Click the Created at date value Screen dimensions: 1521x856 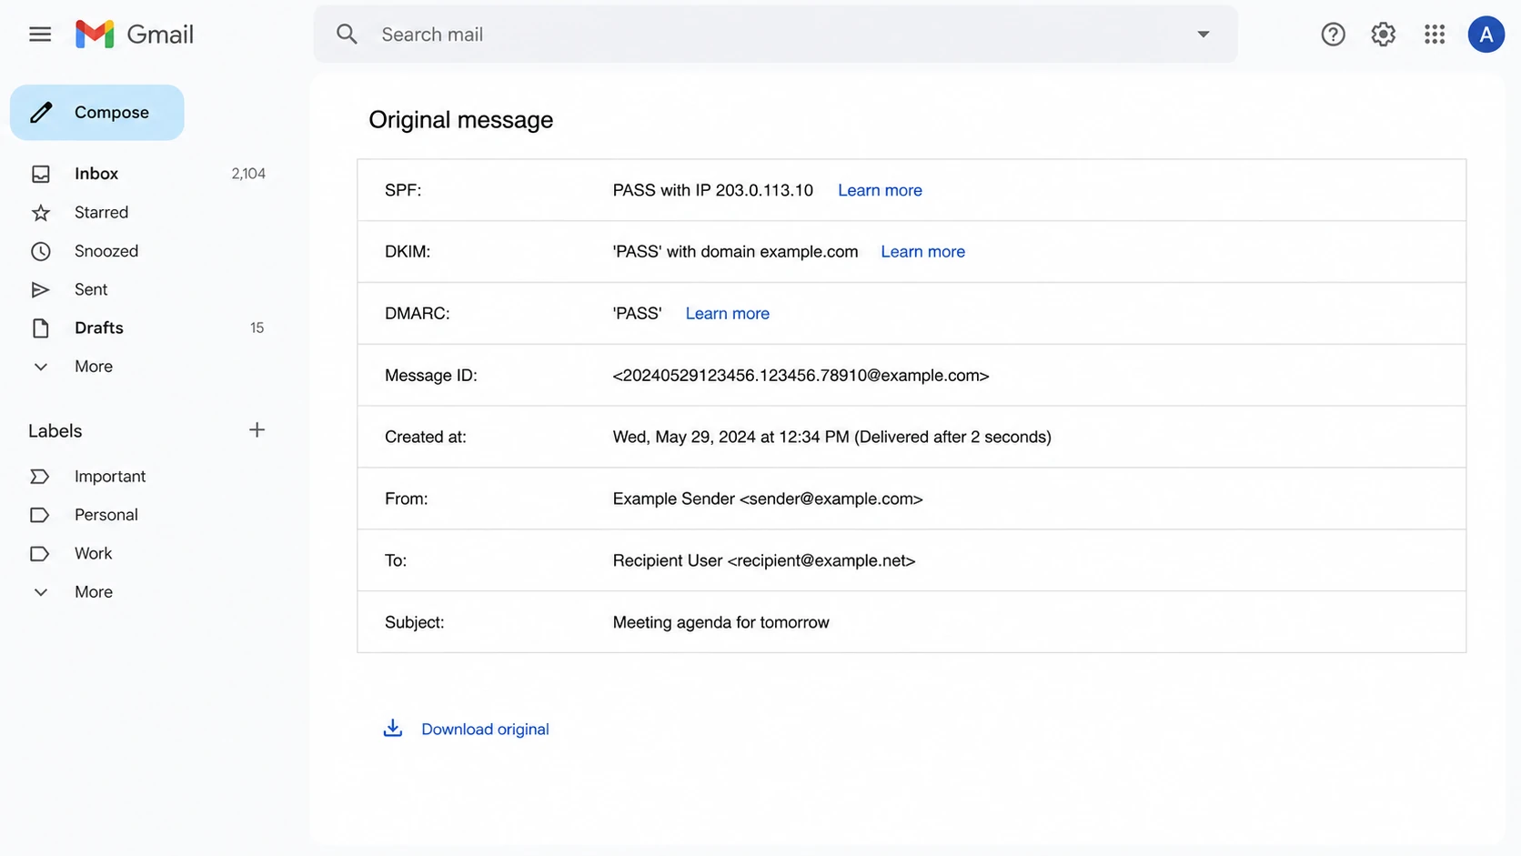click(831, 437)
